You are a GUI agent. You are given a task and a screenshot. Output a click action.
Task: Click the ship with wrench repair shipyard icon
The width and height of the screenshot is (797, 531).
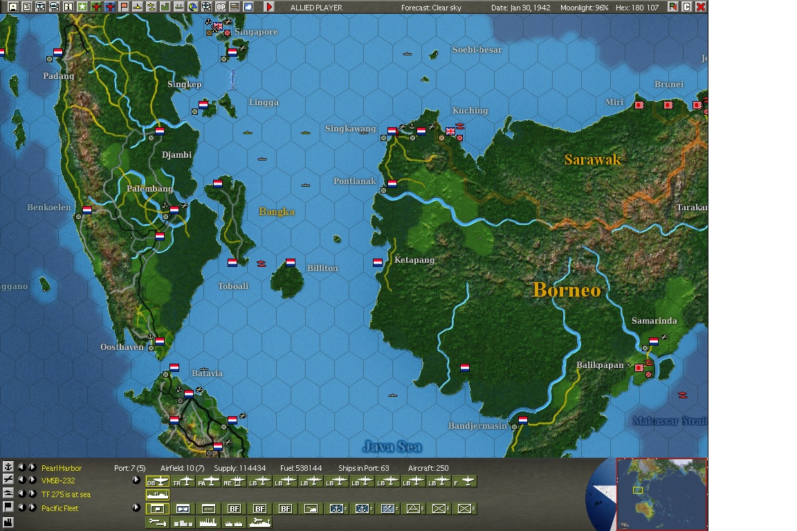point(259,523)
